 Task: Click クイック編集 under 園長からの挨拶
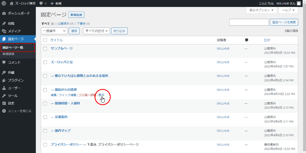68,95
